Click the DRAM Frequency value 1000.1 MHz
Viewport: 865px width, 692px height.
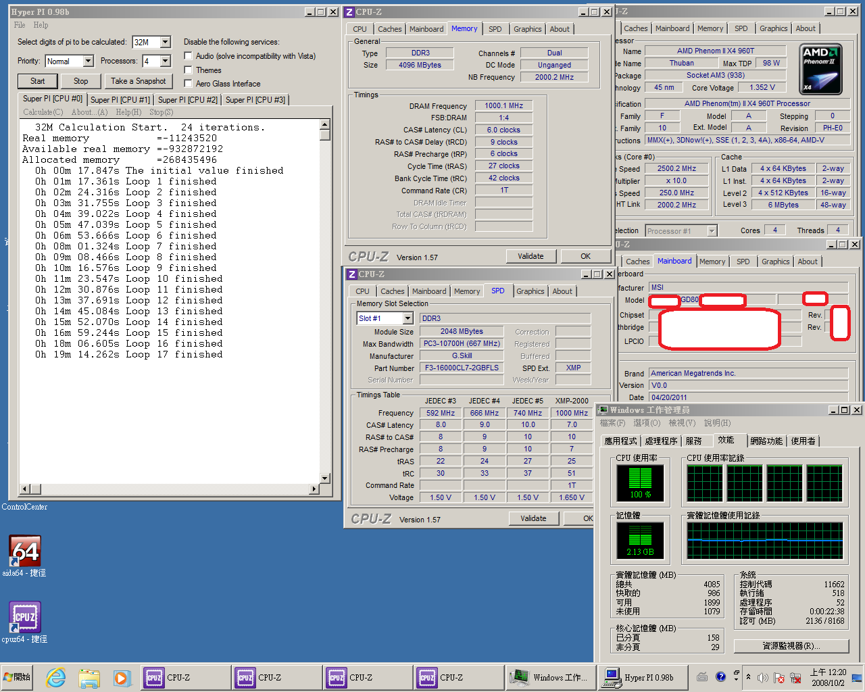click(x=503, y=105)
